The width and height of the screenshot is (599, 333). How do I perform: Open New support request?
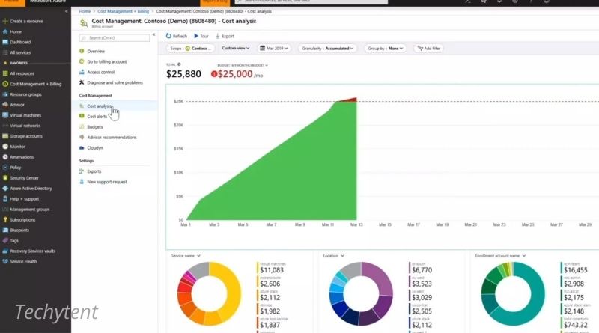[106, 182]
